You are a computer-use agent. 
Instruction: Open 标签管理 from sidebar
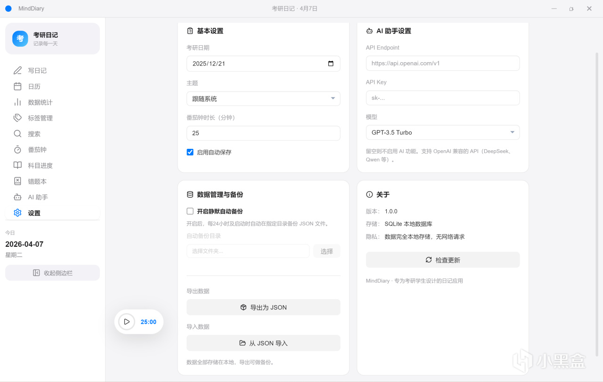[x=52, y=118]
